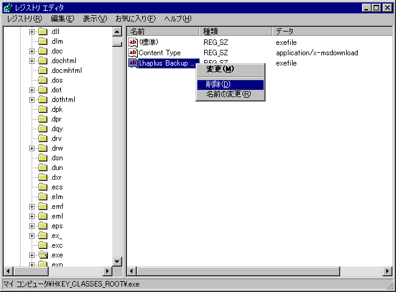Click the tree pane scroll down arrow
396x292 pixels.
click(117, 261)
